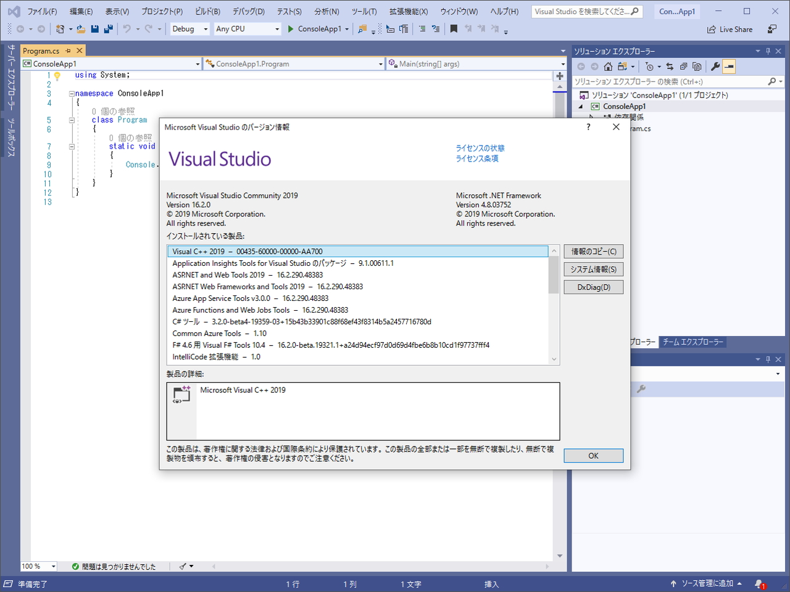Click the Undo arrow icon
The image size is (790, 592).
click(x=128, y=29)
